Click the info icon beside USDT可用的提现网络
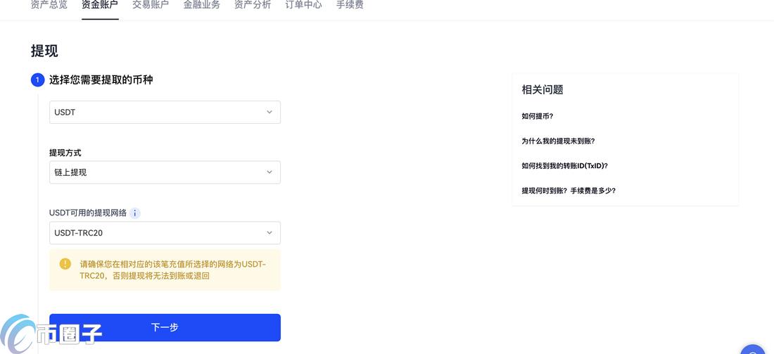The width and height of the screenshot is (774, 354). pyautogui.click(x=135, y=213)
